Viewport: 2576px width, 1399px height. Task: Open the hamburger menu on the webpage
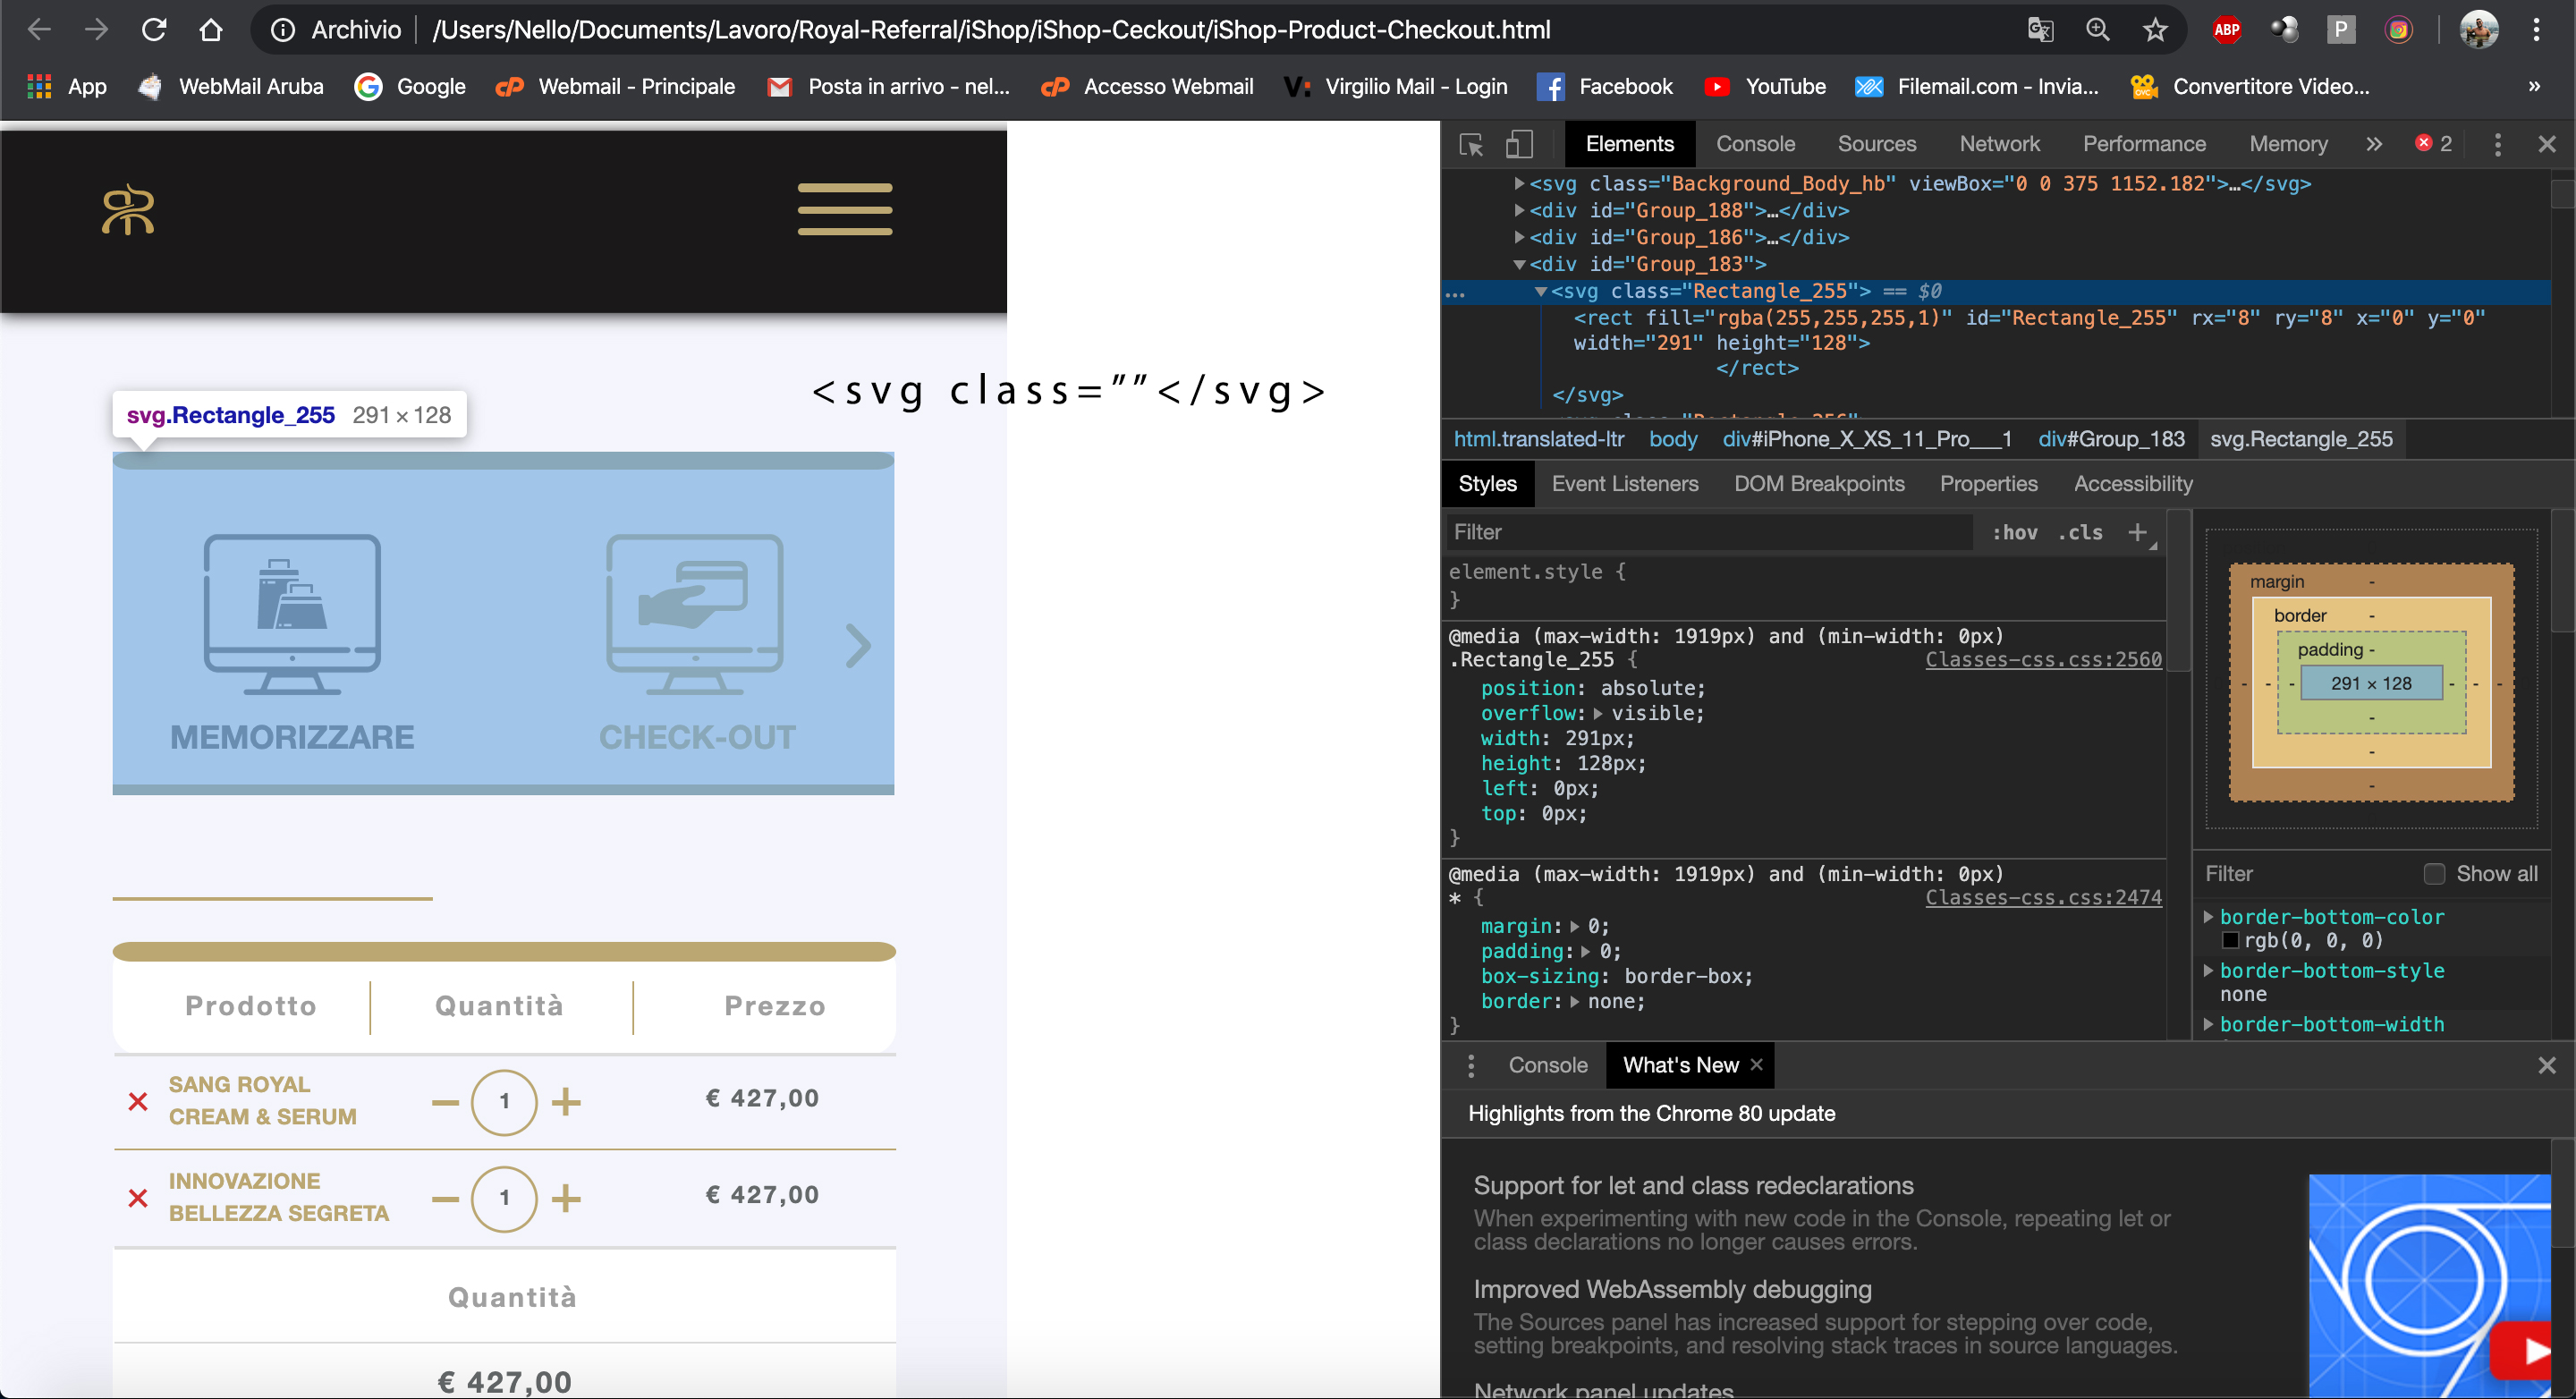point(845,210)
